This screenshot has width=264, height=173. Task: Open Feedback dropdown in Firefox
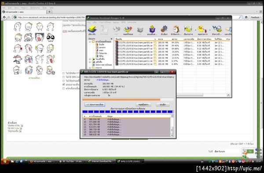[256, 17]
